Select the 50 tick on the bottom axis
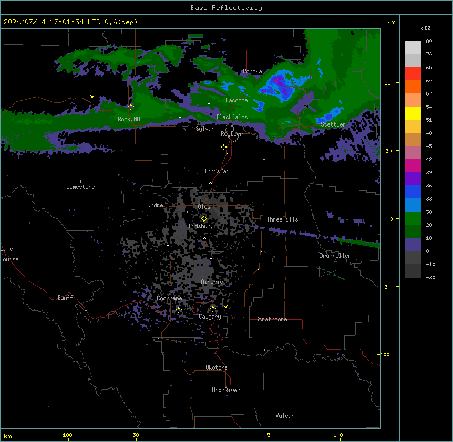 pyautogui.click(x=270, y=435)
